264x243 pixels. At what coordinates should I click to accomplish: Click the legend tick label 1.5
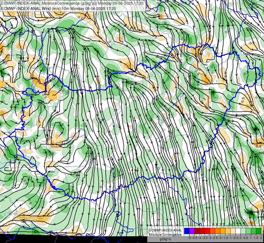pos(256,238)
